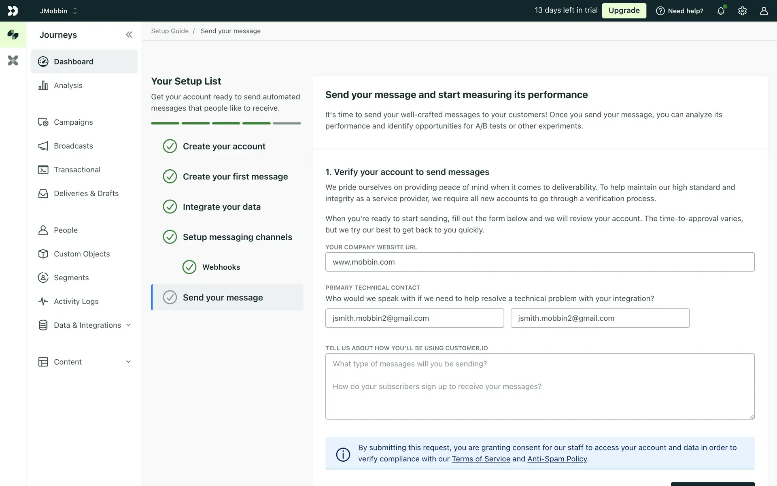Click the Upgrade button

624,11
